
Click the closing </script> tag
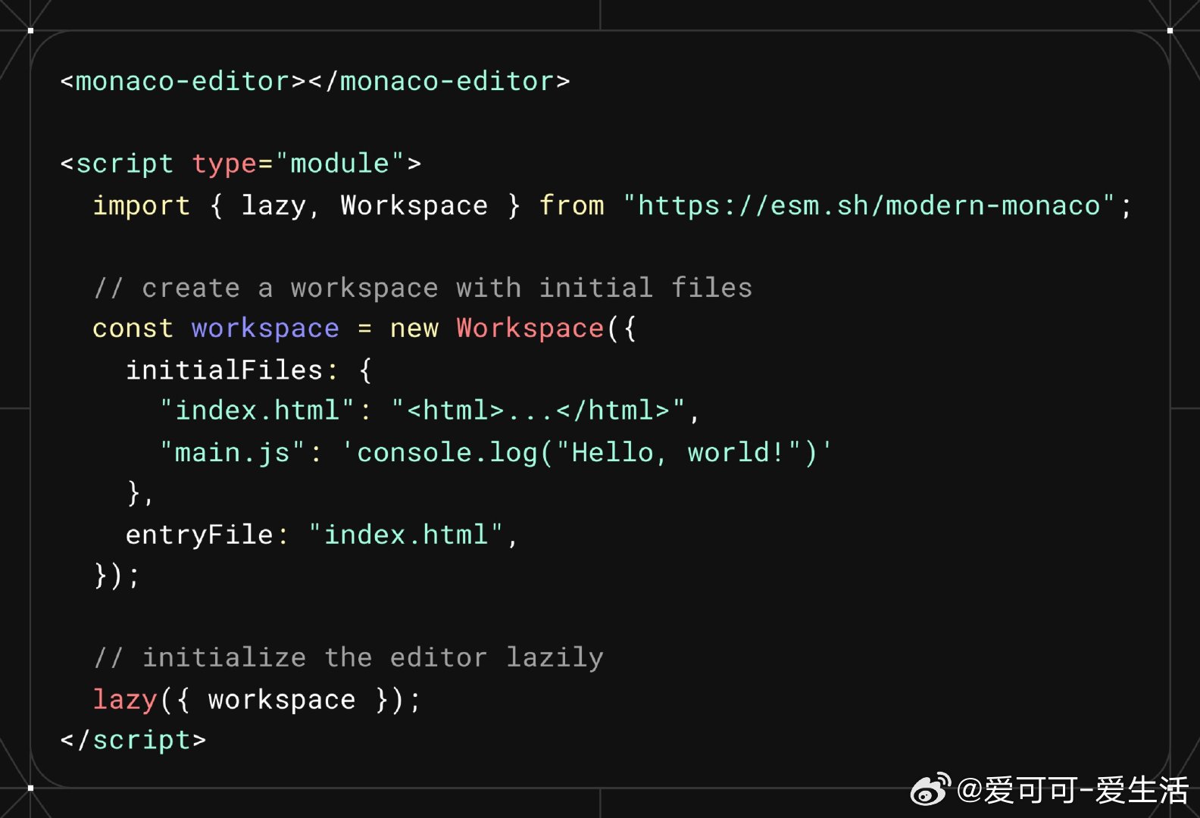coord(133,740)
